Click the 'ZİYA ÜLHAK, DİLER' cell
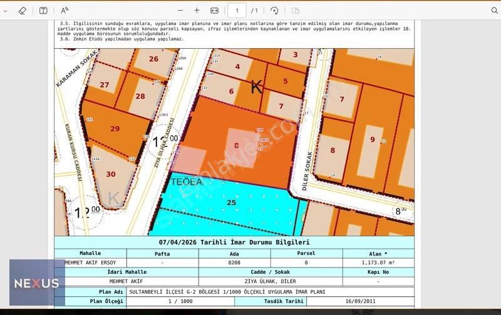Screen dimensions: 501x315 [x=271, y=281]
